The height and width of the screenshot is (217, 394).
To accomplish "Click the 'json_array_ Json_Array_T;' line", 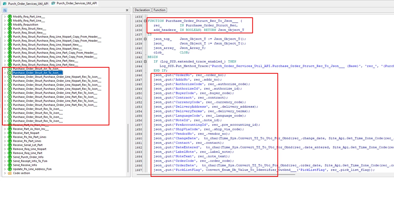I will coord(180,48).
